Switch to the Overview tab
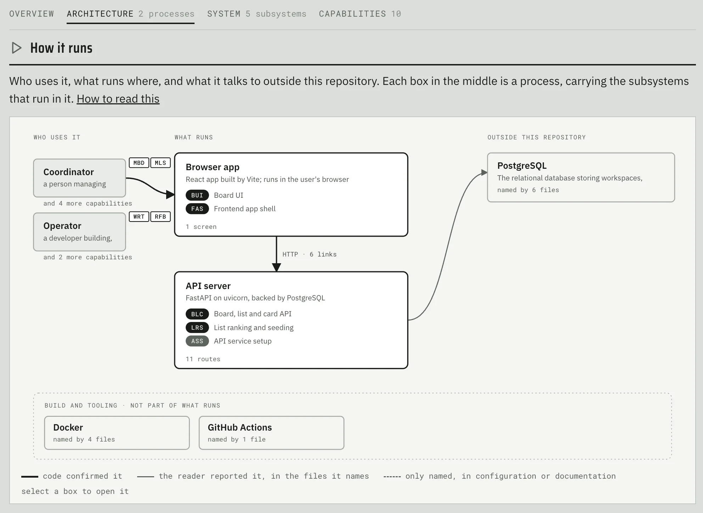The height and width of the screenshot is (513, 703). coord(32,14)
